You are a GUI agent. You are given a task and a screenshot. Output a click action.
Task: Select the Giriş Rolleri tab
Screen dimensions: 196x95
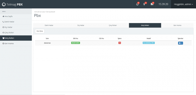pyautogui.click(x=145, y=25)
